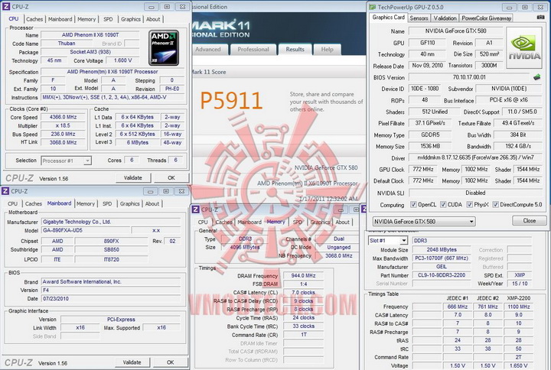
Task: Toggle the DirectCompute 5.0 checkbox
Action: coord(495,204)
